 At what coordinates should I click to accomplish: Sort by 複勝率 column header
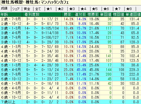pos(93,14)
